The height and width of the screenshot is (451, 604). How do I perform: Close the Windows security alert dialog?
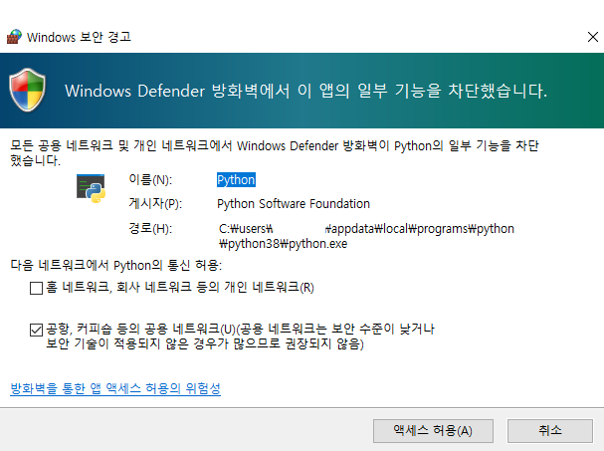click(x=593, y=37)
